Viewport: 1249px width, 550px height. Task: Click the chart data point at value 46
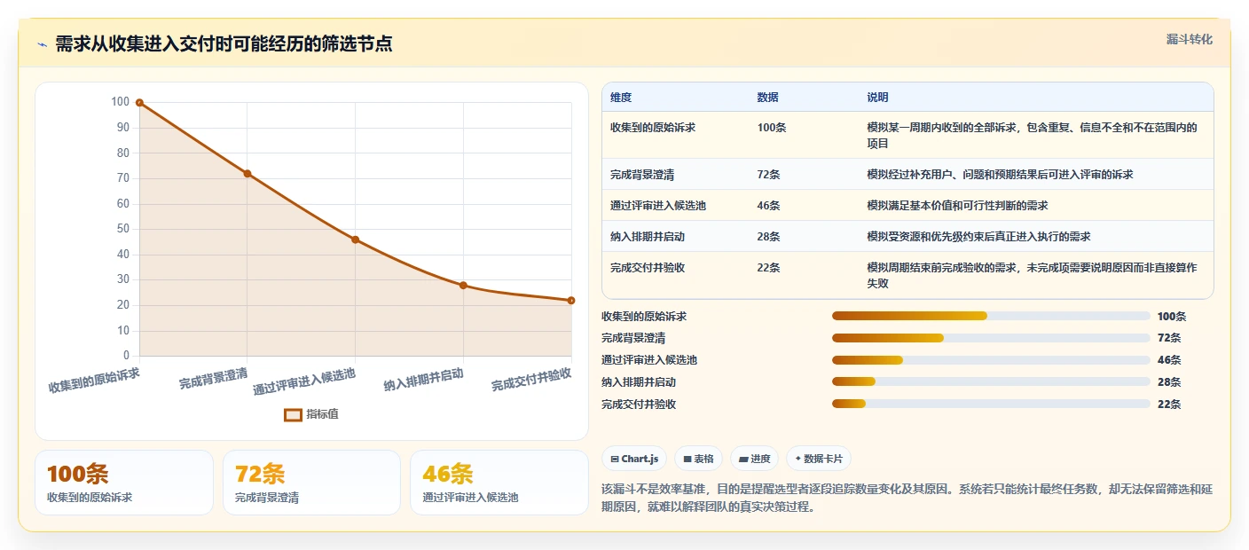coord(355,240)
